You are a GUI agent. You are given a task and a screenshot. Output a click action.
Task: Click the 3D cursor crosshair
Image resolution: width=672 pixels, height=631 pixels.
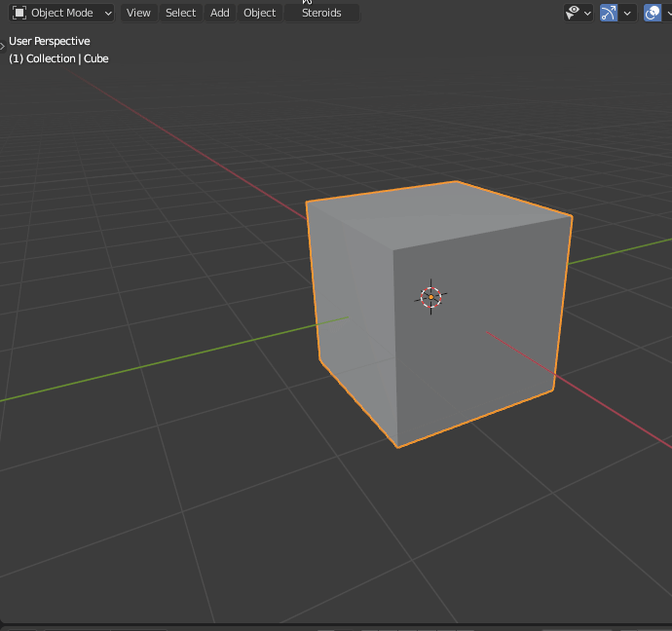430,297
